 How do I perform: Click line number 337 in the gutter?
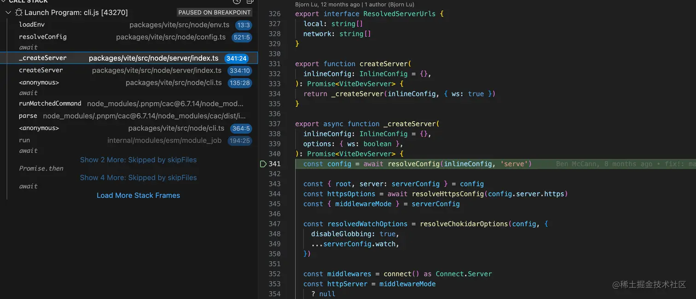coord(274,124)
